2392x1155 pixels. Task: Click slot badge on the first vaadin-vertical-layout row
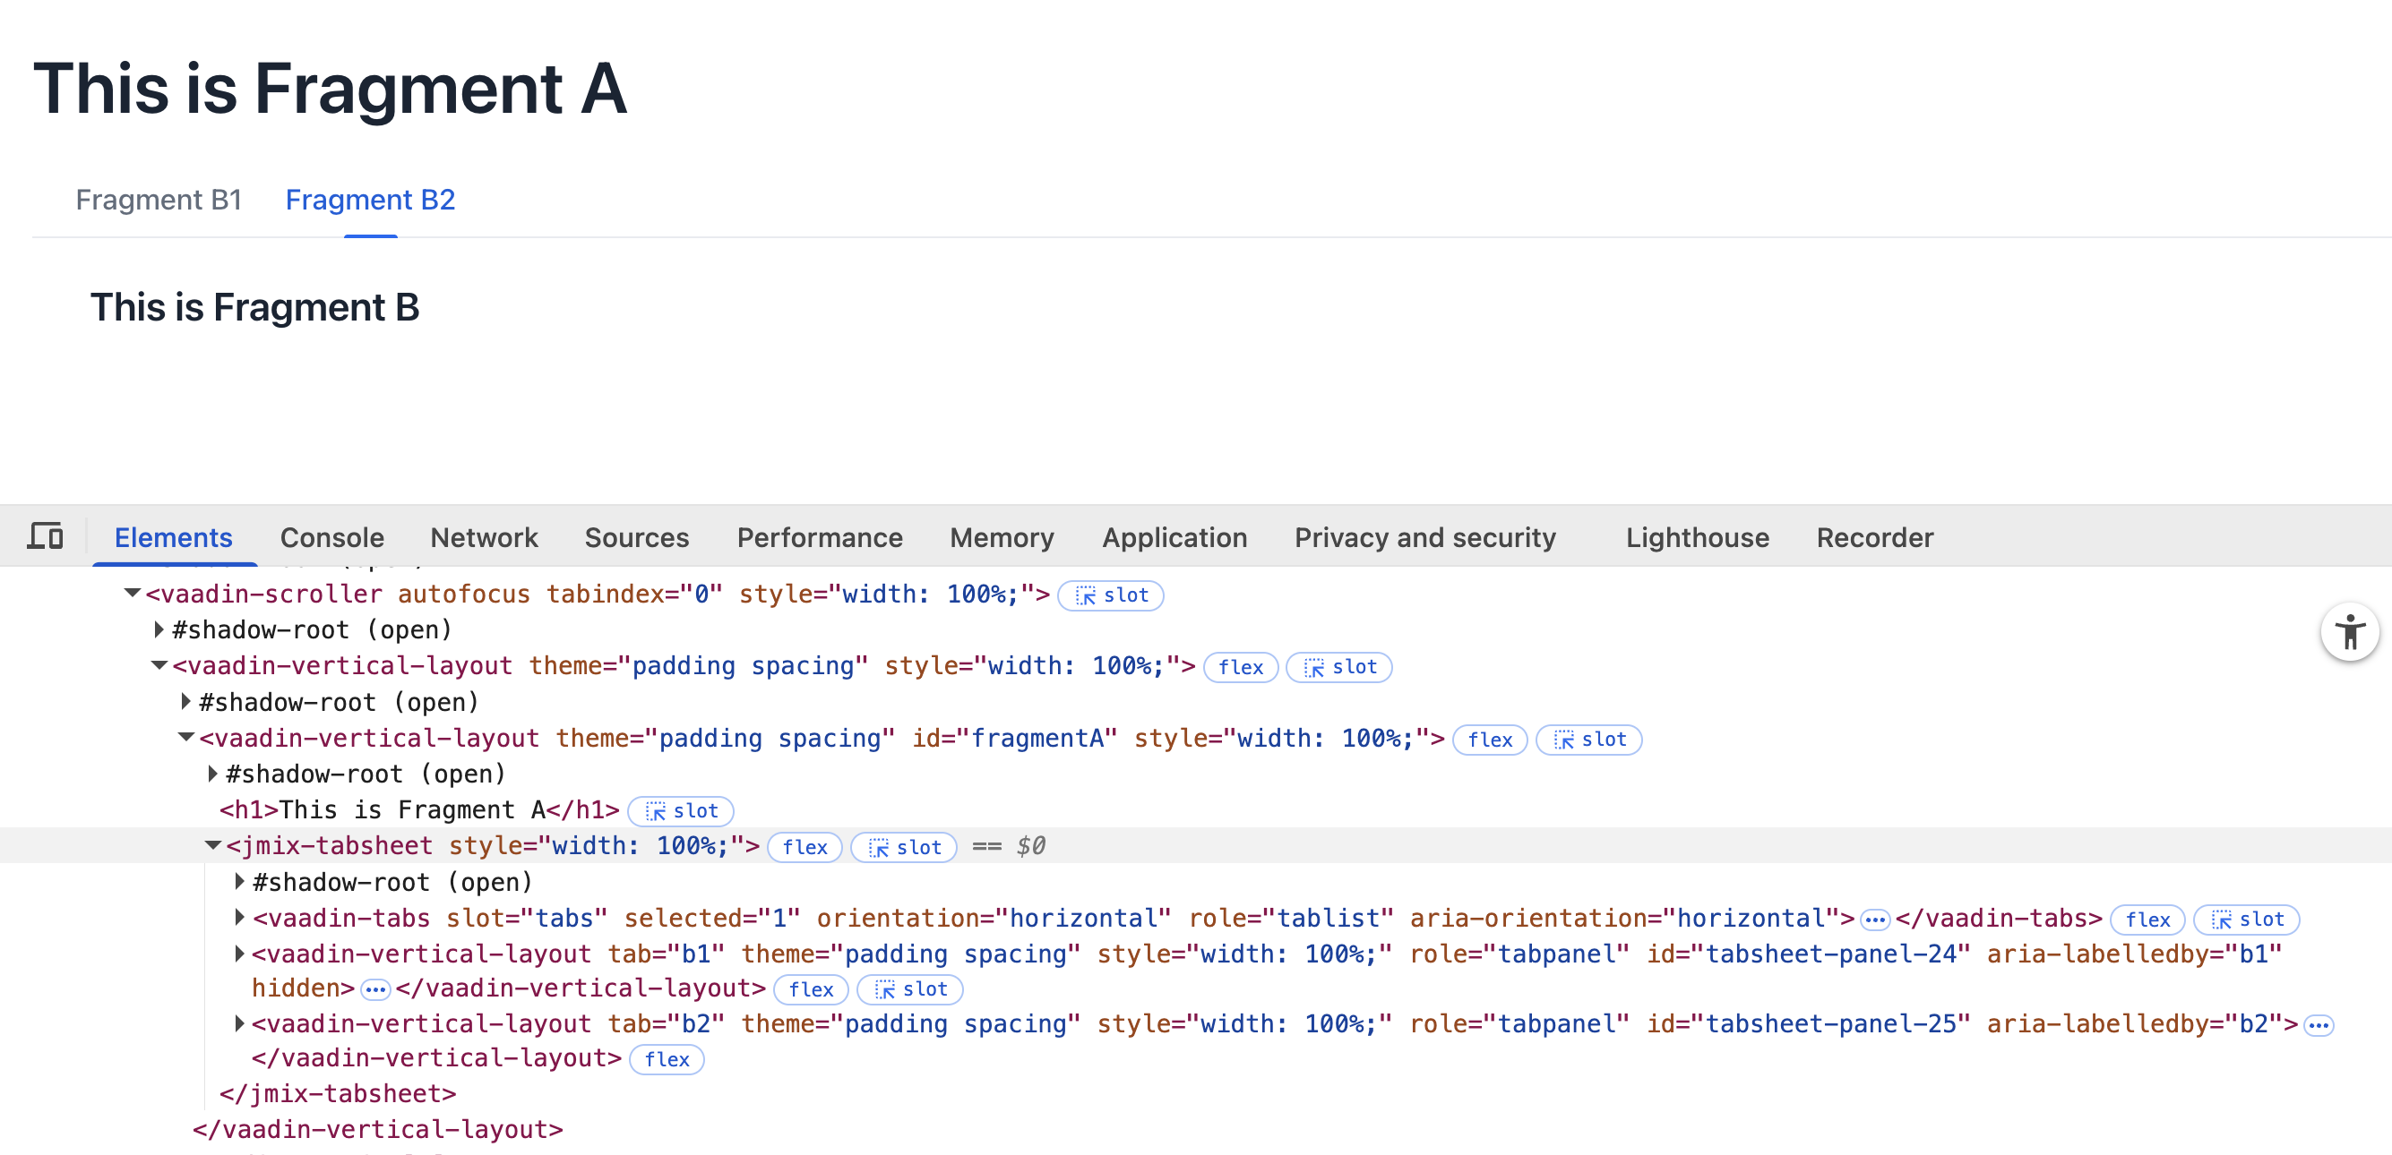(1339, 667)
